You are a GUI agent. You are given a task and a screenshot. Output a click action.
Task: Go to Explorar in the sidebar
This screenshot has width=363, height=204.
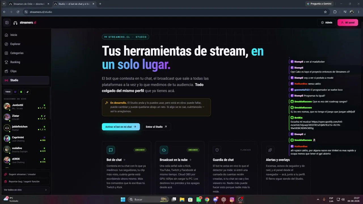pos(26,44)
